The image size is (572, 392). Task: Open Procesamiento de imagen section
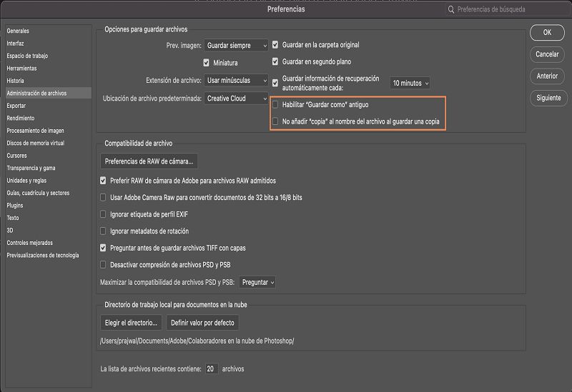pyautogui.click(x=48, y=131)
